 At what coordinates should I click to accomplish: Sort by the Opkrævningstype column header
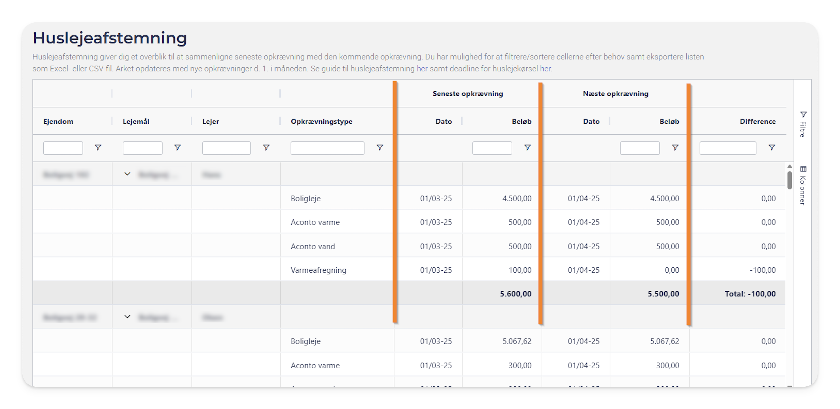click(x=322, y=121)
